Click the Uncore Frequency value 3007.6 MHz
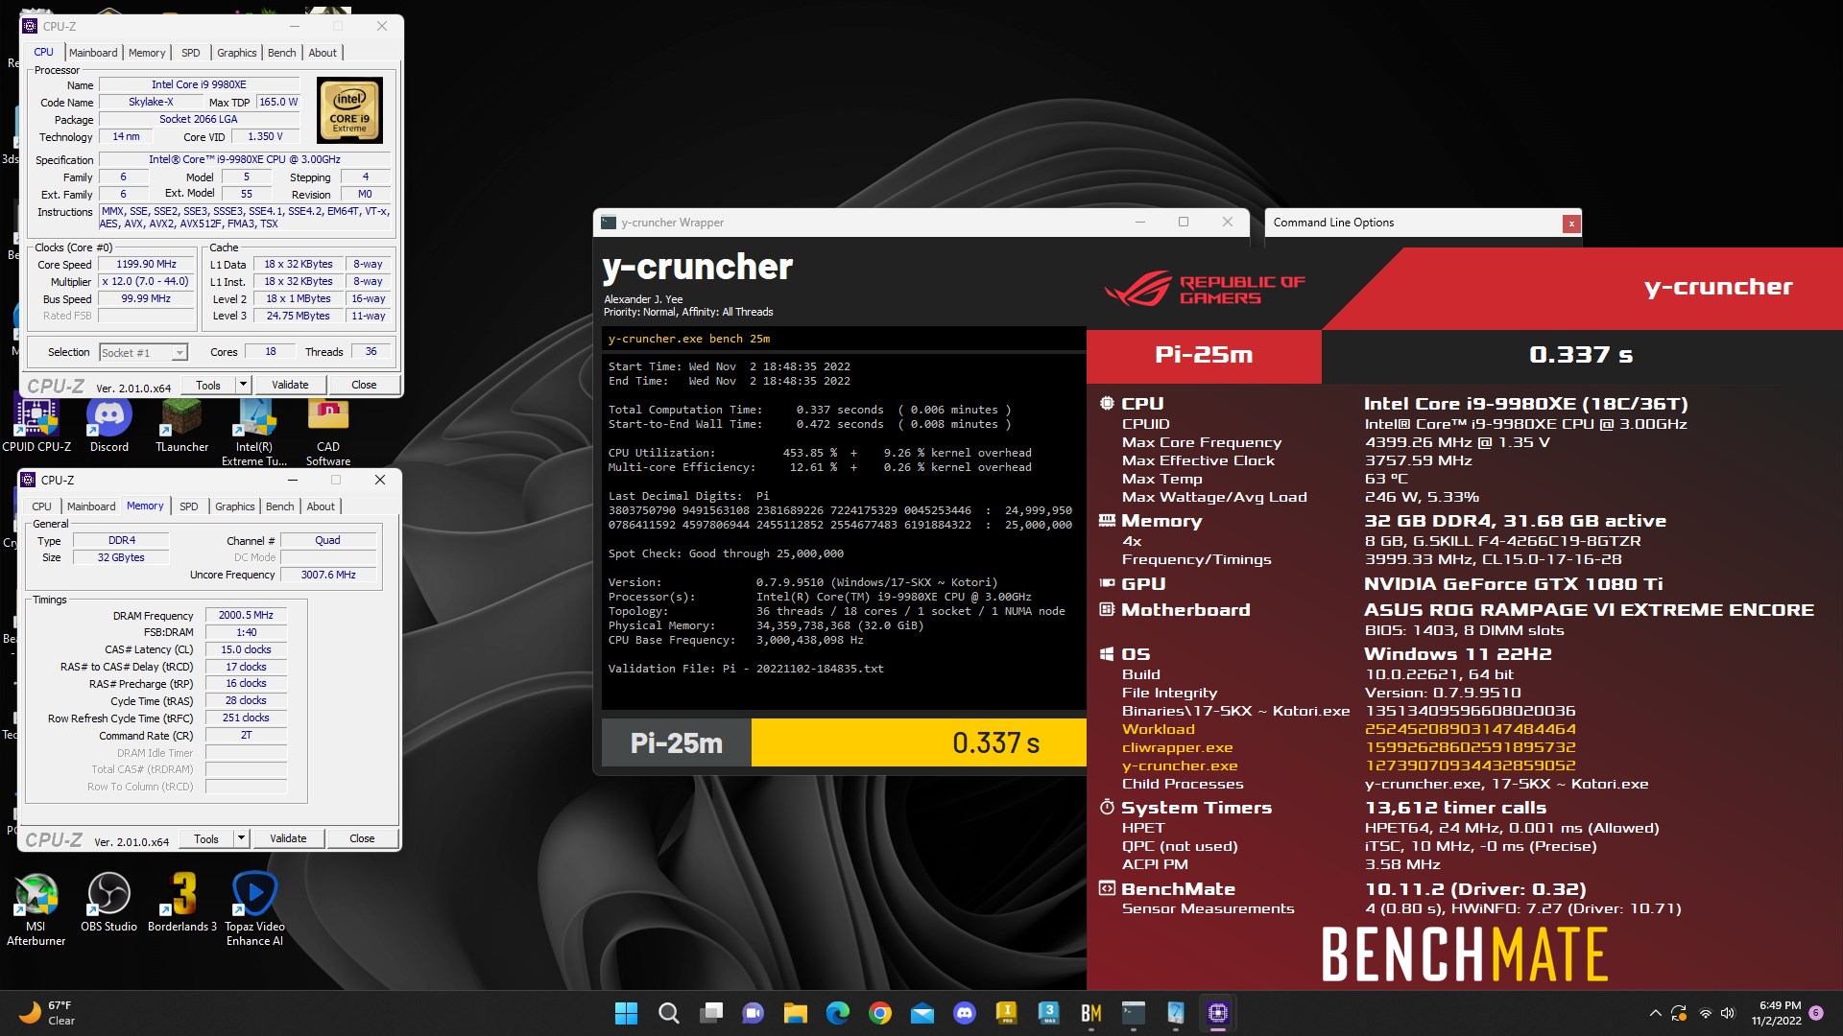Image resolution: width=1843 pixels, height=1036 pixels. click(x=328, y=575)
